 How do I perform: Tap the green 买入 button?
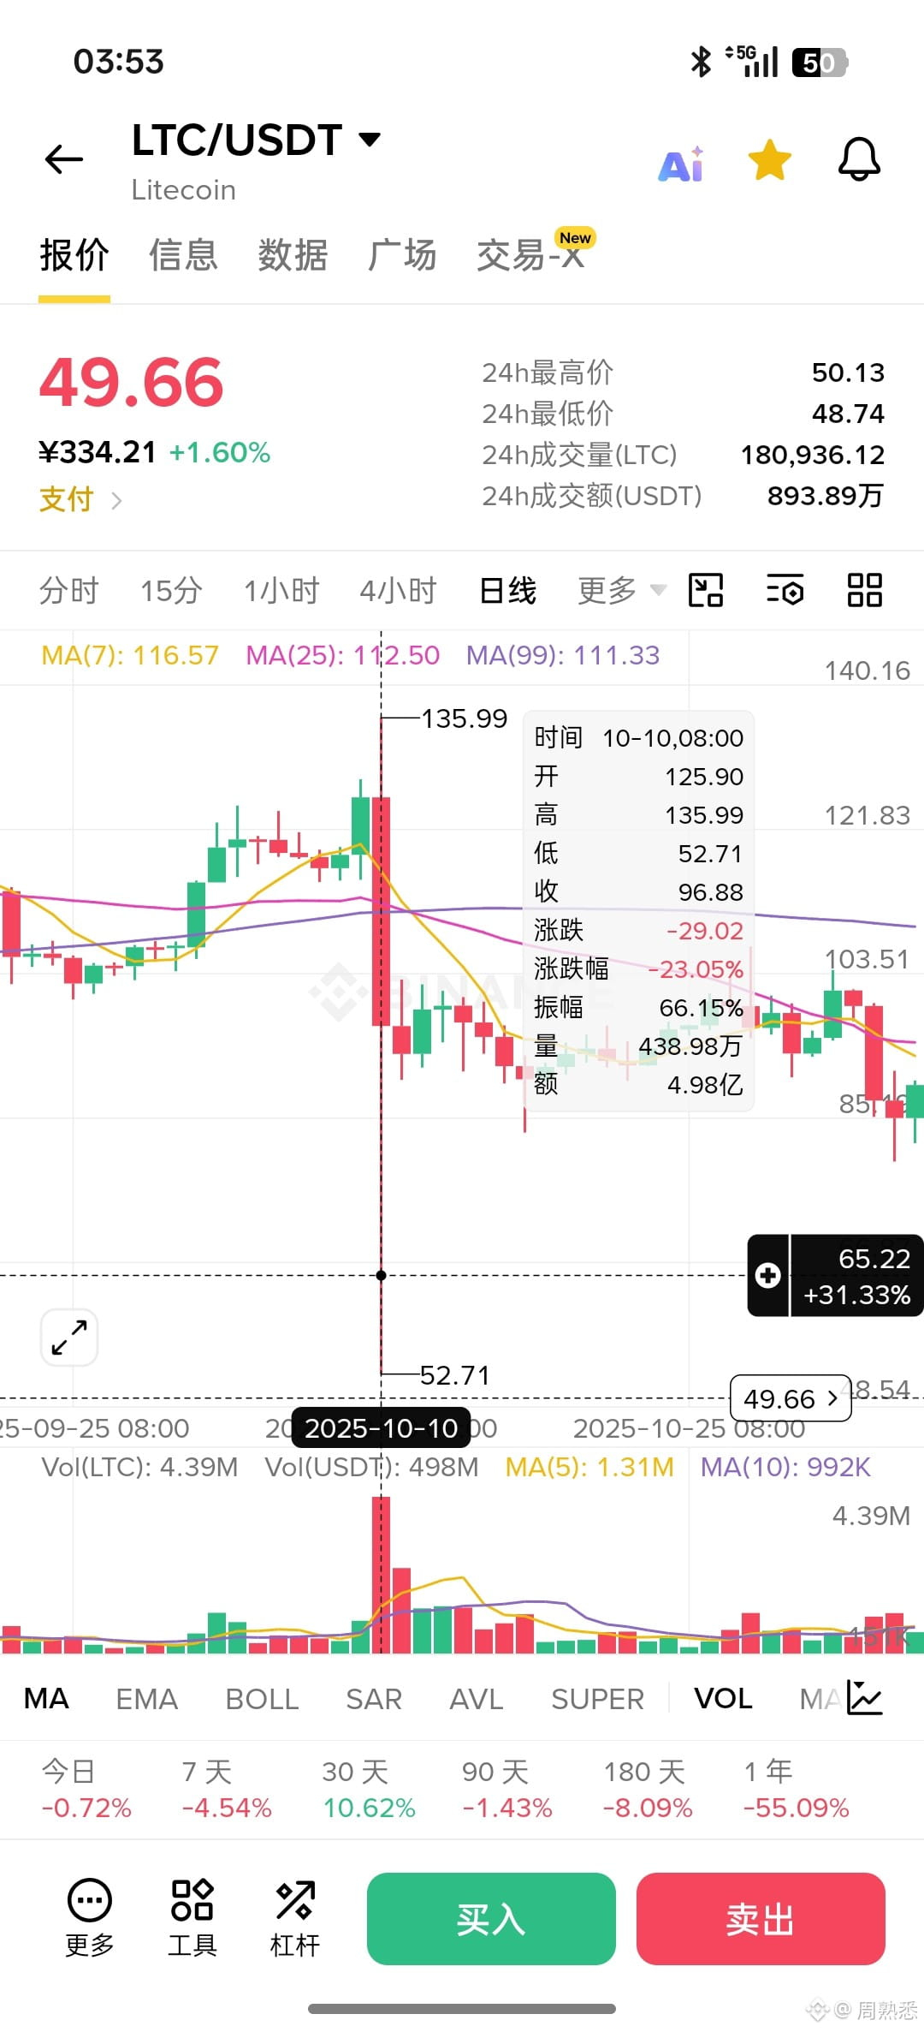(491, 1919)
